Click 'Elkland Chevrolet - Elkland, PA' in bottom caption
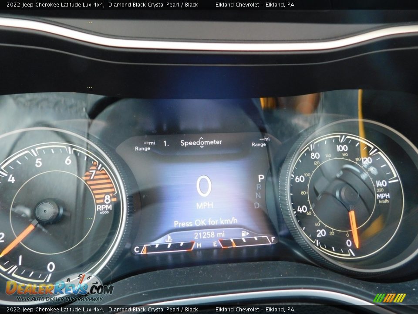Viewport: 418px width, 314px height. pyautogui.click(x=255, y=310)
